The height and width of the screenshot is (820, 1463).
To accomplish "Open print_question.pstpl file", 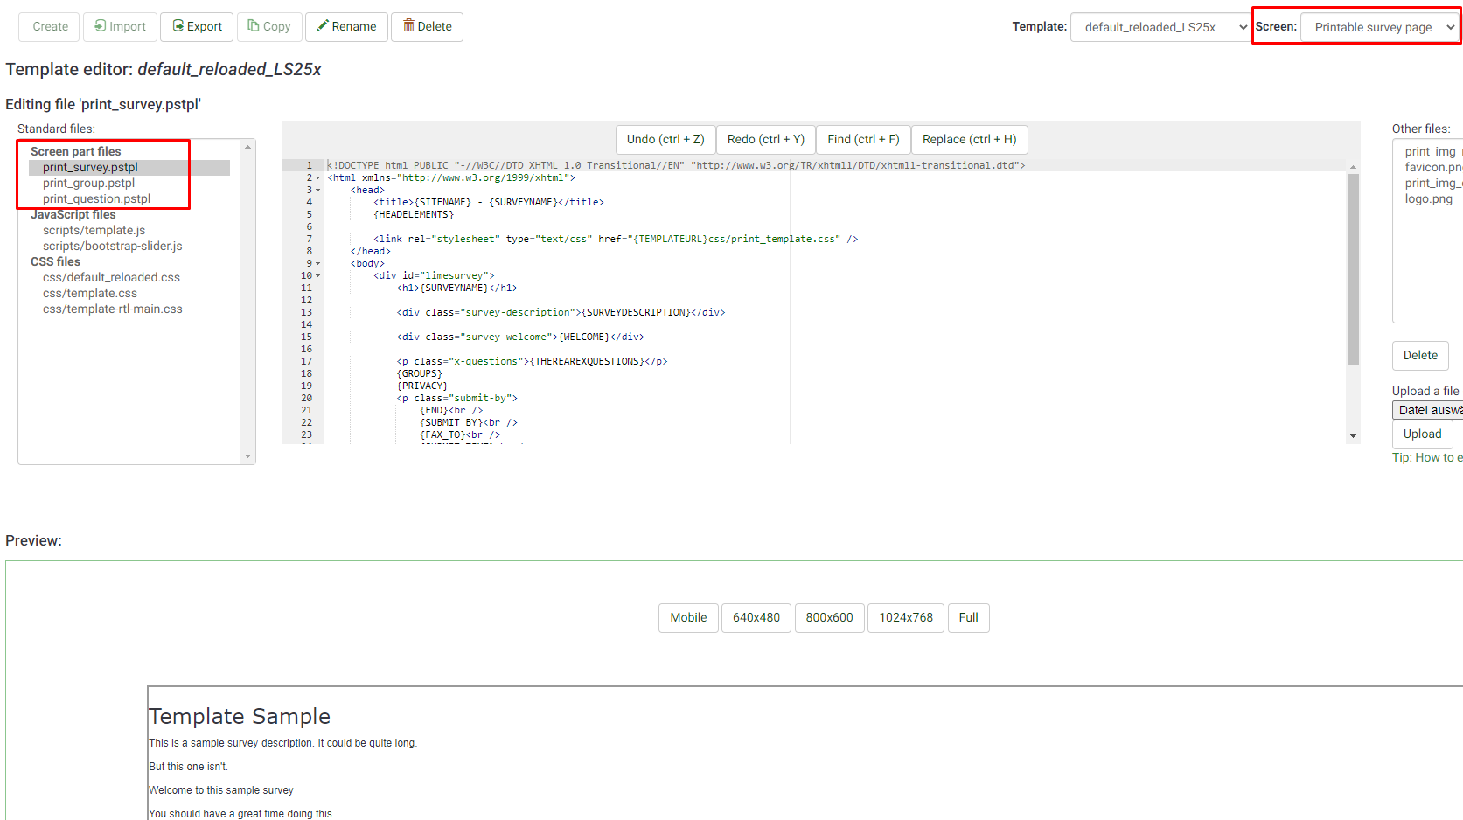I will [x=96, y=199].
